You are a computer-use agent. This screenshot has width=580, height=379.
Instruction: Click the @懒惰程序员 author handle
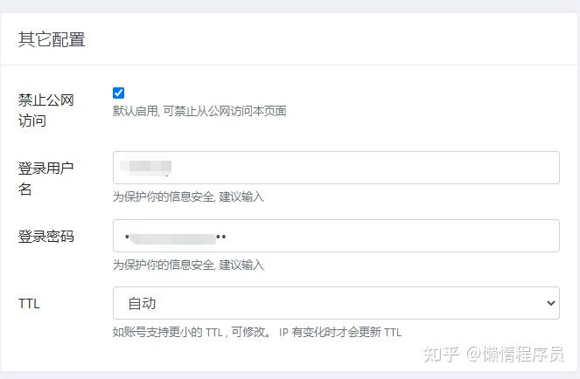tap(514, 354)
